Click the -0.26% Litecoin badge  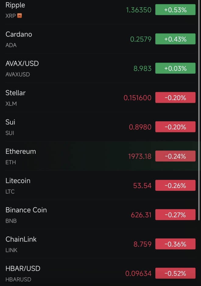coord(175,185)
